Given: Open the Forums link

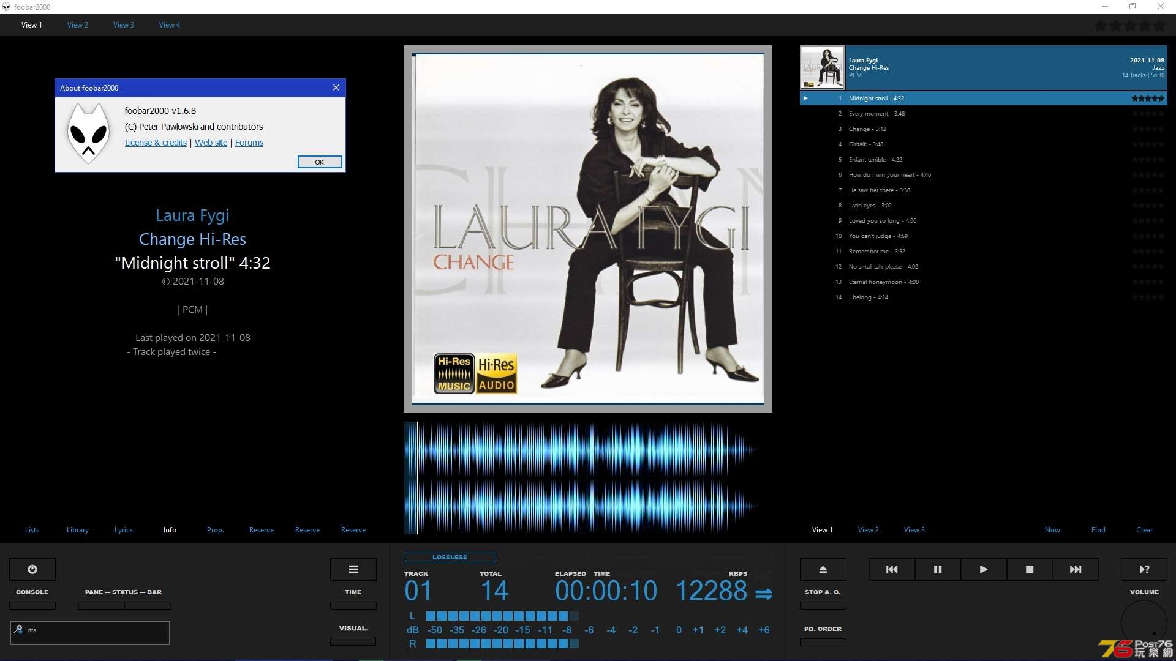Looking at the screenshot, I should (x=249, y=143).
